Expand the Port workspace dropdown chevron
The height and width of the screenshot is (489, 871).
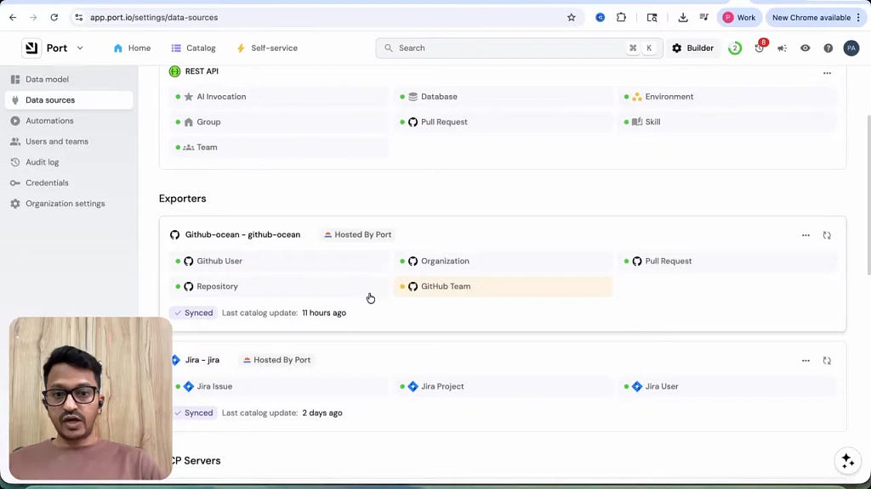click(x=80, y=48)
